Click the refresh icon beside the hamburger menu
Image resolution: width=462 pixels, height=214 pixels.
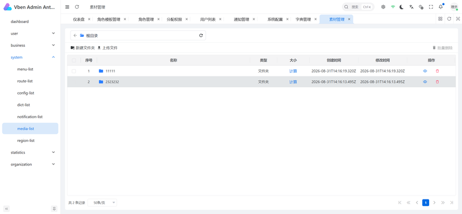[x=77, y=7]
